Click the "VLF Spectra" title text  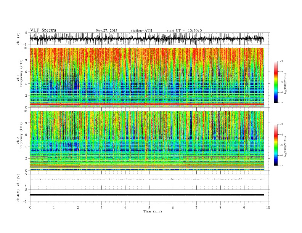43,30
